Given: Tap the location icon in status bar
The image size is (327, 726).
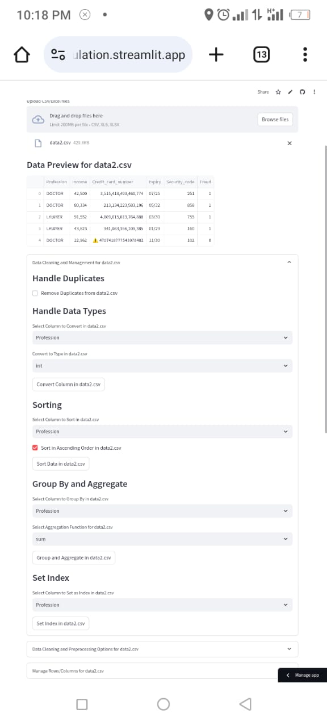Looking at the screenshot, I should [x=209, y=15].
